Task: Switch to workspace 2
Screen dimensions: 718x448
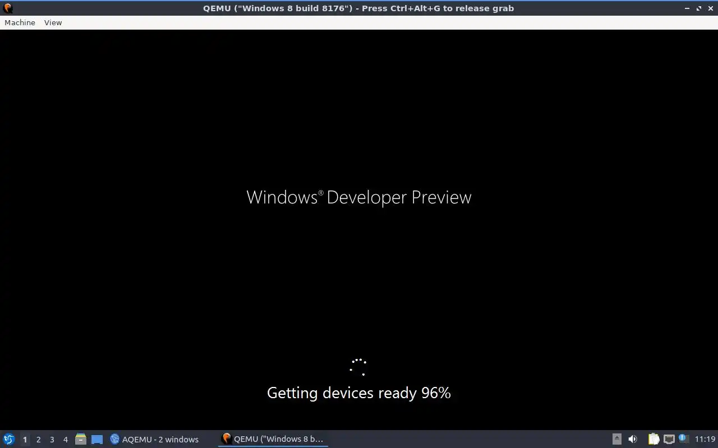Action: point(38,440)
